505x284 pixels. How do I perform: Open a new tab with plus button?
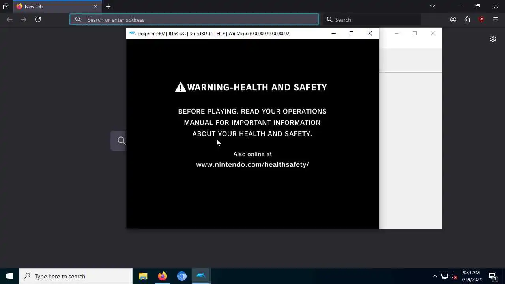pos(108,6)
